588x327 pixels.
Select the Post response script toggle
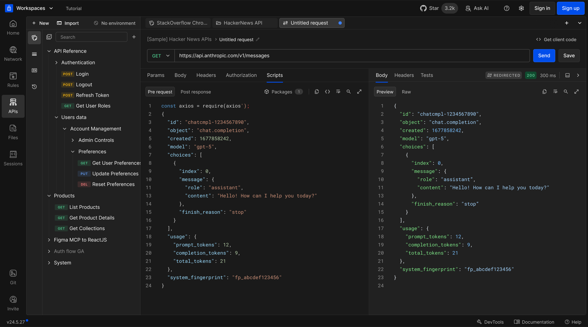coord(196,92)
